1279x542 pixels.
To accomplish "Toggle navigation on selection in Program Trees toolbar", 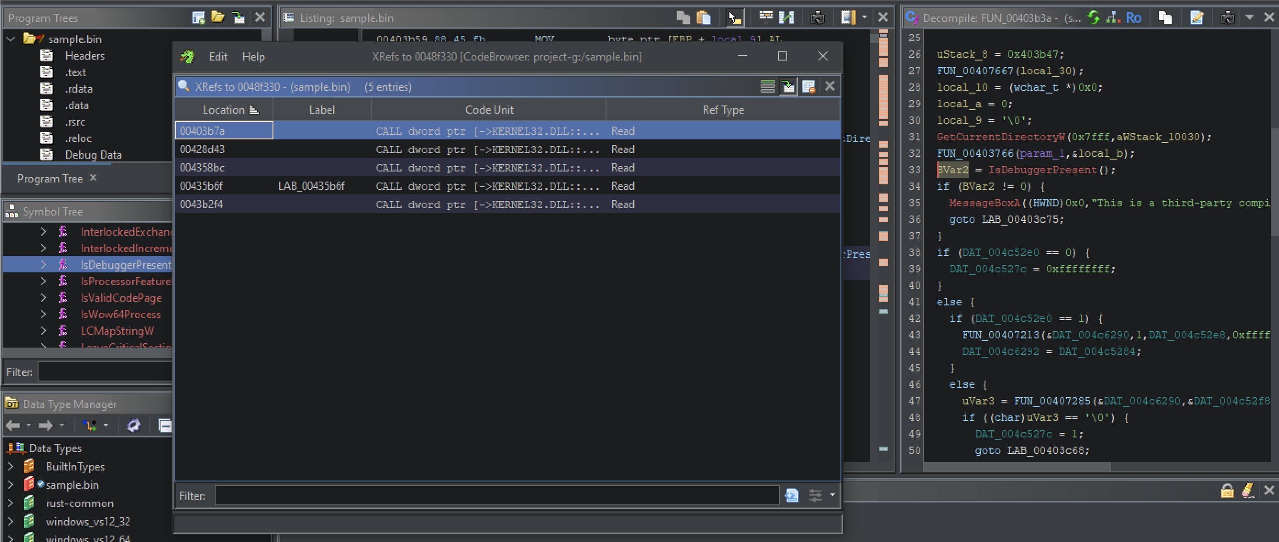I will click(239, 18).
